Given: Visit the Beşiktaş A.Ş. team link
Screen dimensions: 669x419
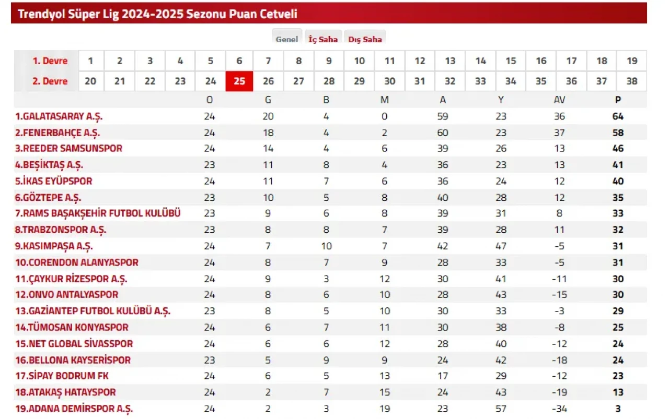Looking at the screenshot, I should (49, 165).
